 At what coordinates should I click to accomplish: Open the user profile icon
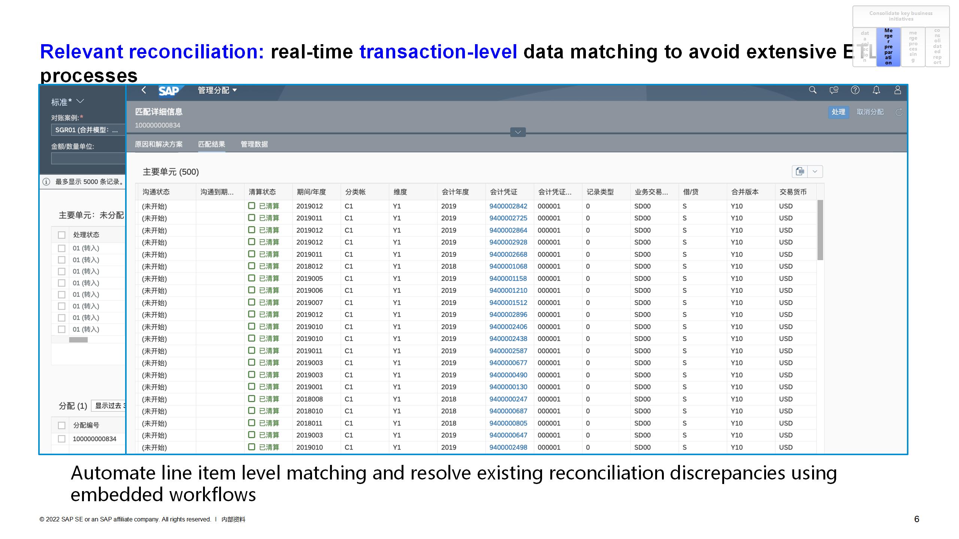tap(898, 90)
